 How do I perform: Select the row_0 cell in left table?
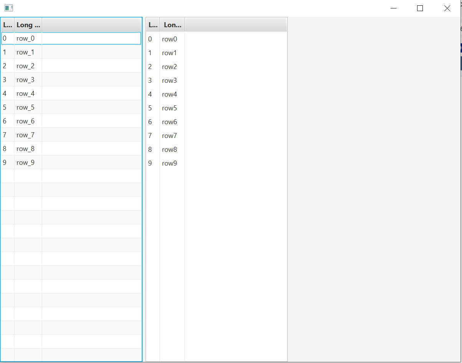(26, 38)
